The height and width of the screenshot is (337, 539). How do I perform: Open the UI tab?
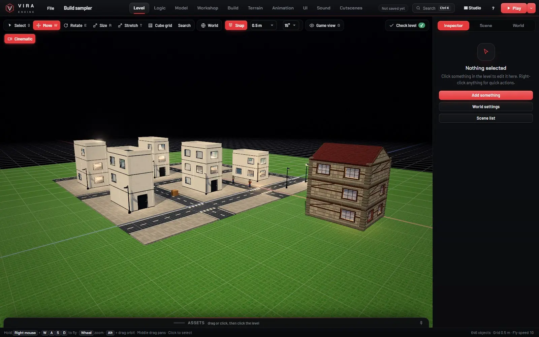tap(305, 8)
